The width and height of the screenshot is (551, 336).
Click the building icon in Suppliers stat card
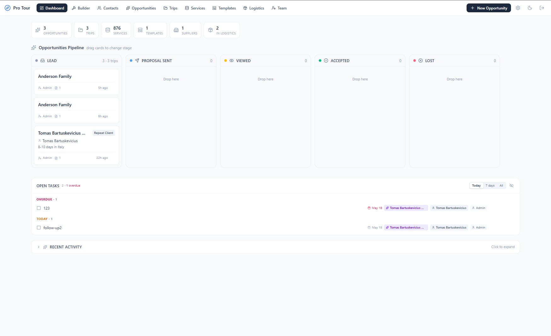point(176,30)
